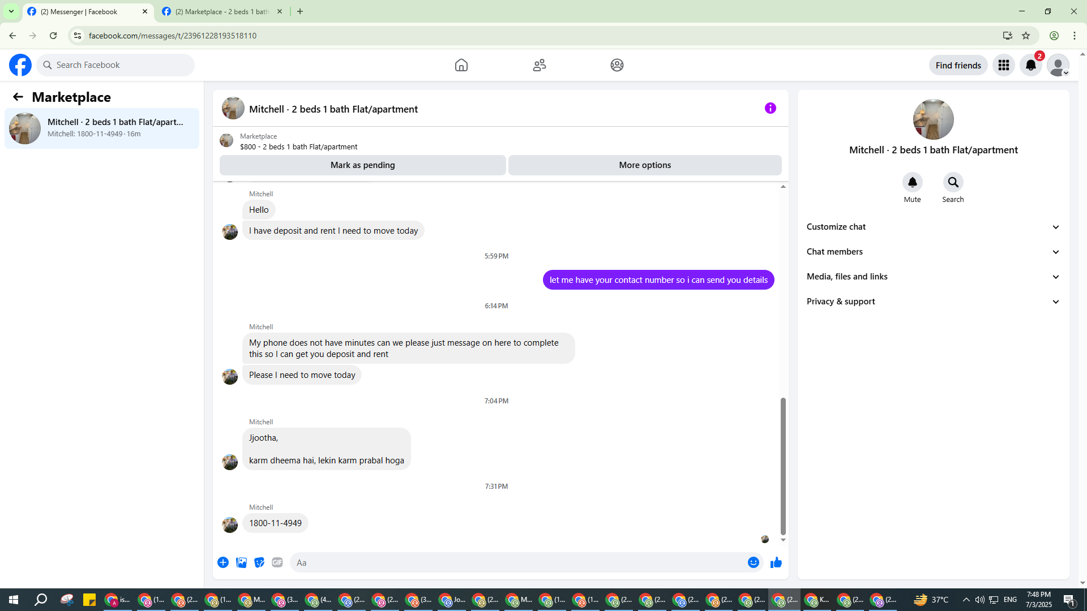Image resolution: width=1087 pixels, height=611 pixels.
Task: Expand Privacy & support section
Action: (933, 302)
